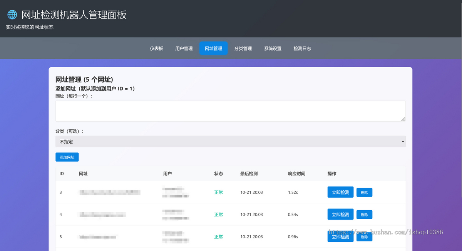Click the 正常 status in row 5
Image resolution: width=462 pixels, height=251 pixels.
tap(219, 237)
